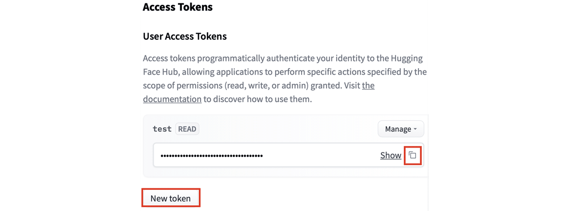Viewport: 568px width, 211px height.
Task: Click the text "to discover how to use them."
Action: [x=258, y=99]
